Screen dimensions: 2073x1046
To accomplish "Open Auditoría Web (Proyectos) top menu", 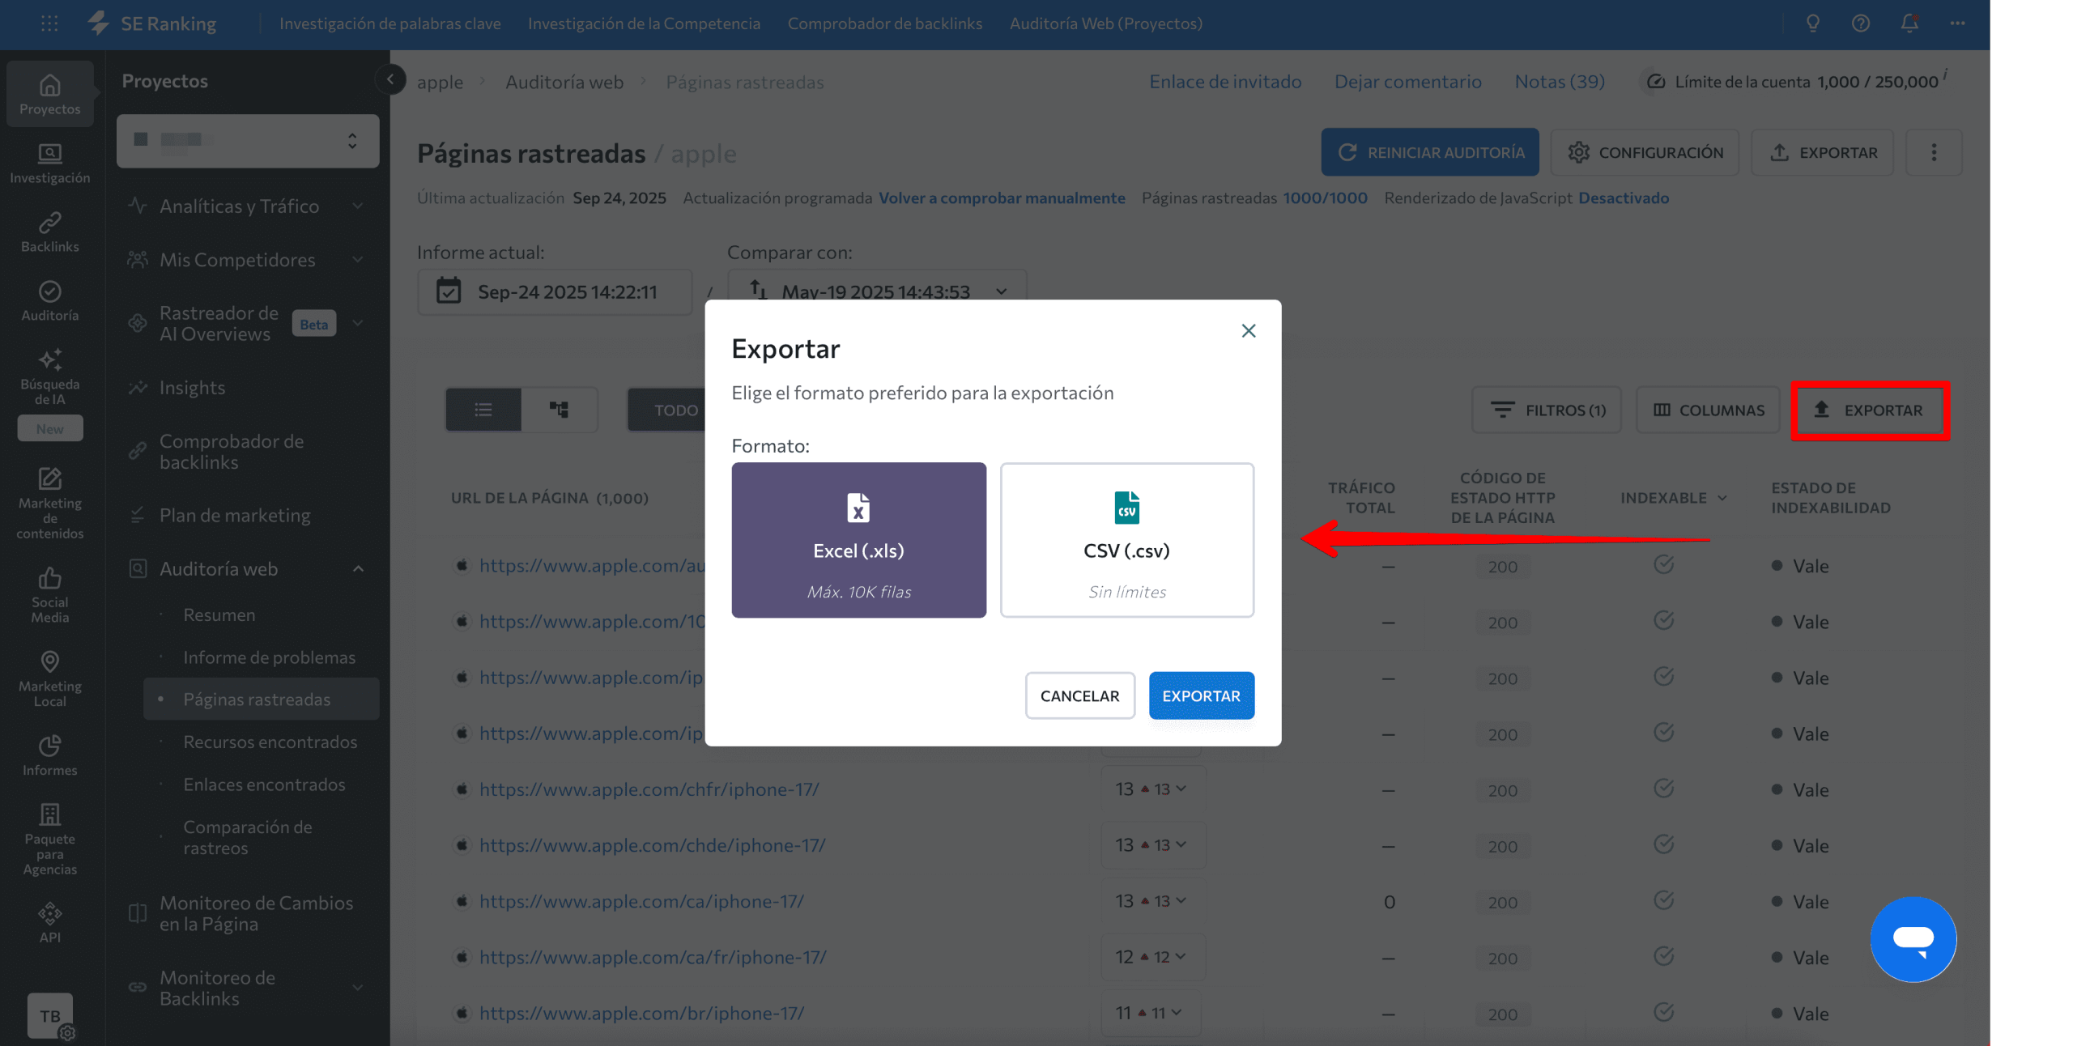I will pyautogui.click(x=1106, y=23).
